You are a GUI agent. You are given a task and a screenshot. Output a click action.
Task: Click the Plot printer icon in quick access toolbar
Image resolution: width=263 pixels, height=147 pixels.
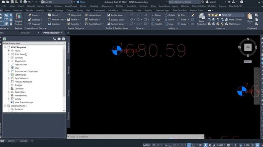(x=25, y=2)
